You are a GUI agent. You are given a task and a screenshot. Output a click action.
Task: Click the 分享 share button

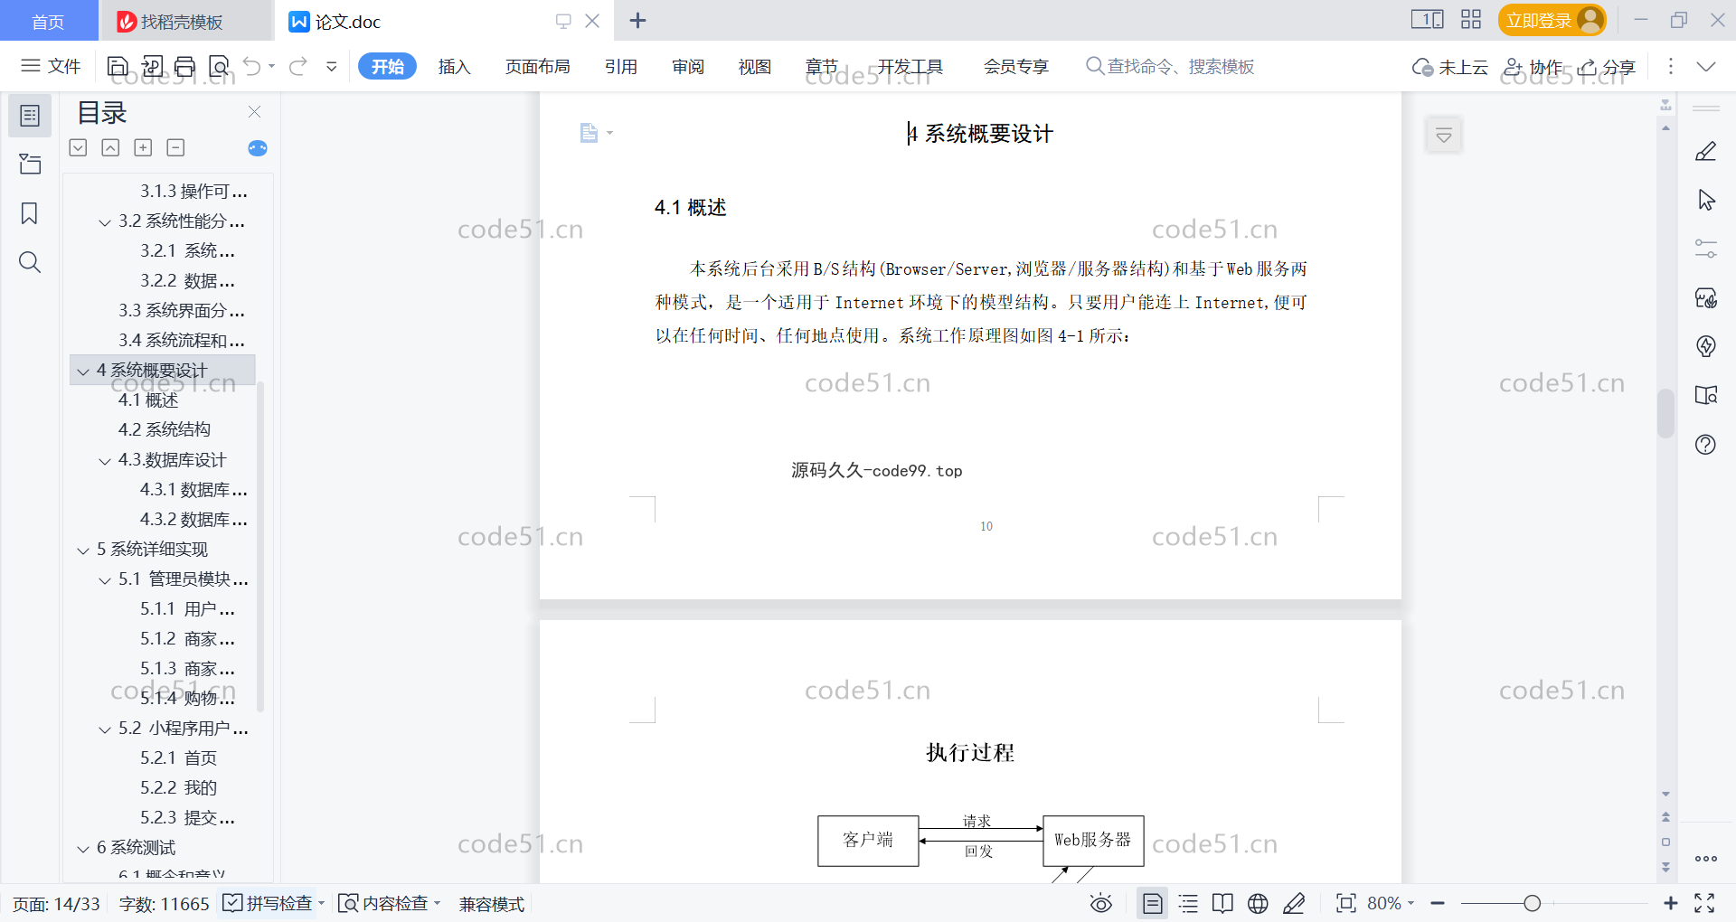[1607, 67]
